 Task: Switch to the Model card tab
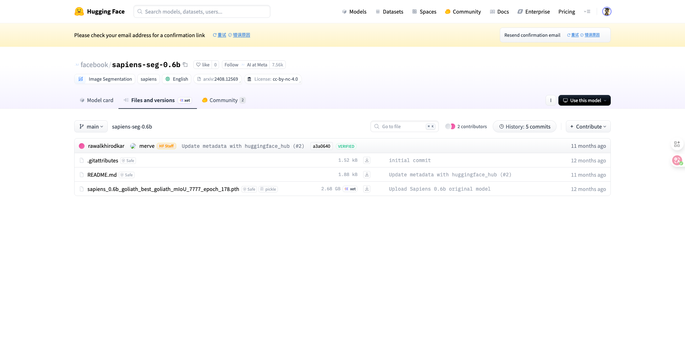[x=96, y=100]
